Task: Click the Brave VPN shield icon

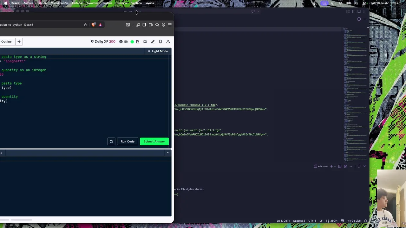Action: [163, 25]
